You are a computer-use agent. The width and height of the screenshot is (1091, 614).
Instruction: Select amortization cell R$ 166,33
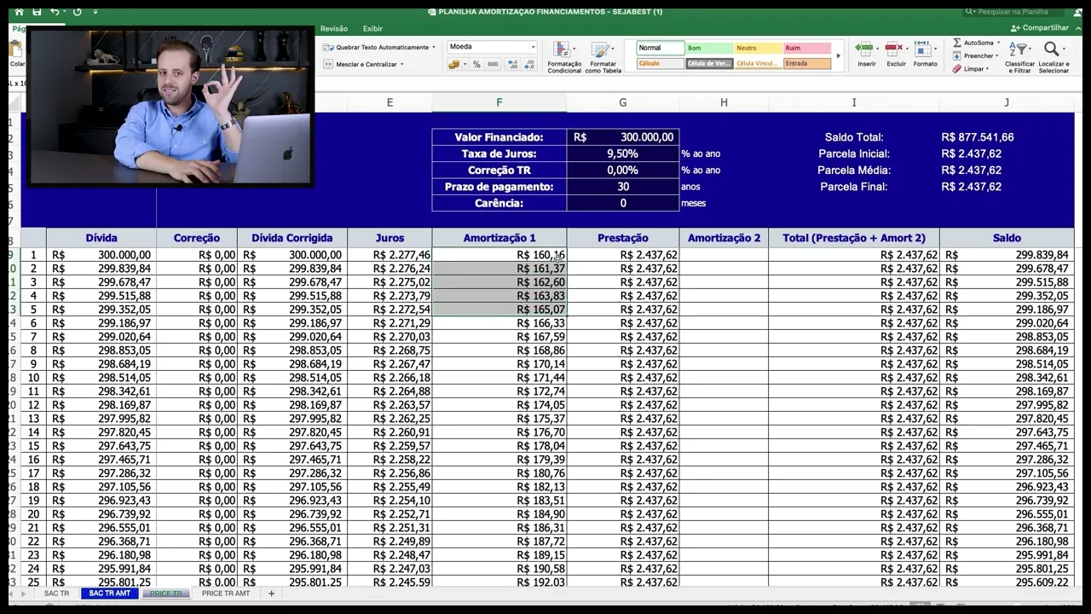499,323
